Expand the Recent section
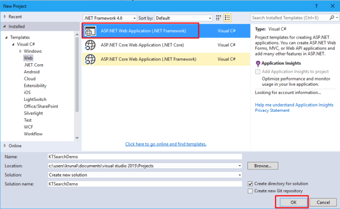The image size is (340, 209). pos(5,17)
